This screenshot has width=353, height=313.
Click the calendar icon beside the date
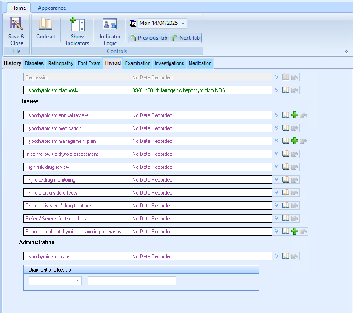click(133, 23)
